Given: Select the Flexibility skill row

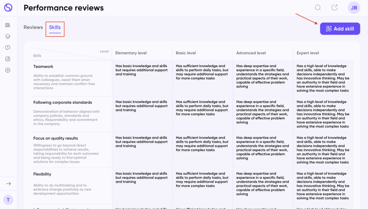Looking at the screenshot, I should 42,174.
